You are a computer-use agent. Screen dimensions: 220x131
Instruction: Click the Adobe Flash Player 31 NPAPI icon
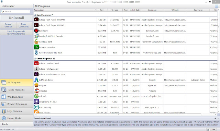point(36,20)
